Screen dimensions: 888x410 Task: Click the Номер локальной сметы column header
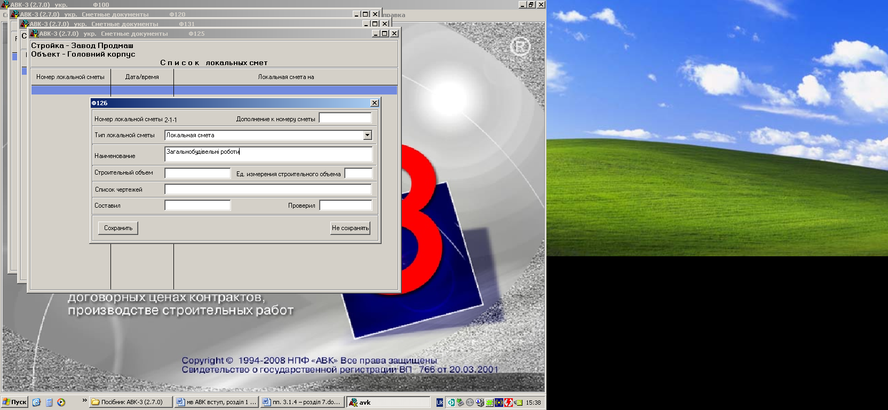coord(70,77)
